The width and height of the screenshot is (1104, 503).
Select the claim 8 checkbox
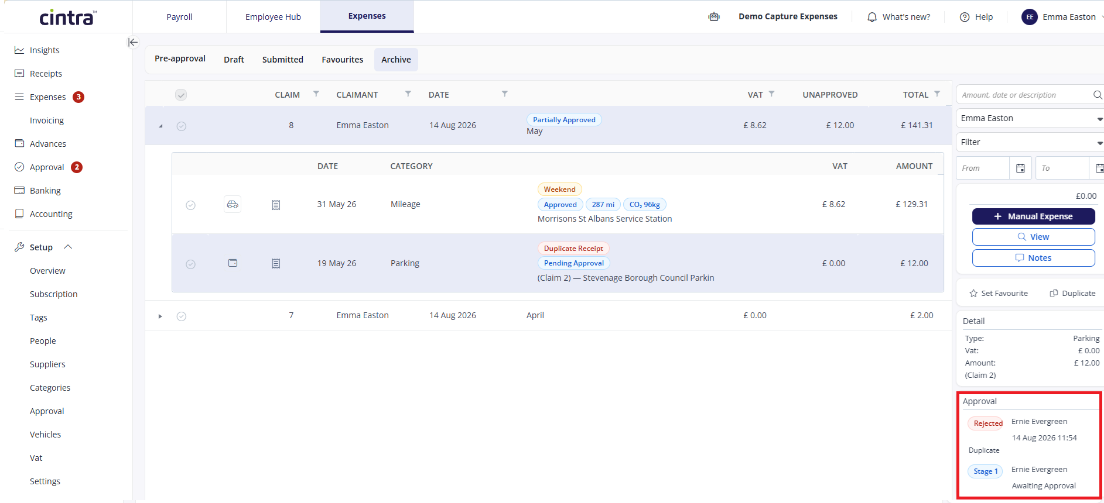[x=182, y=126]
